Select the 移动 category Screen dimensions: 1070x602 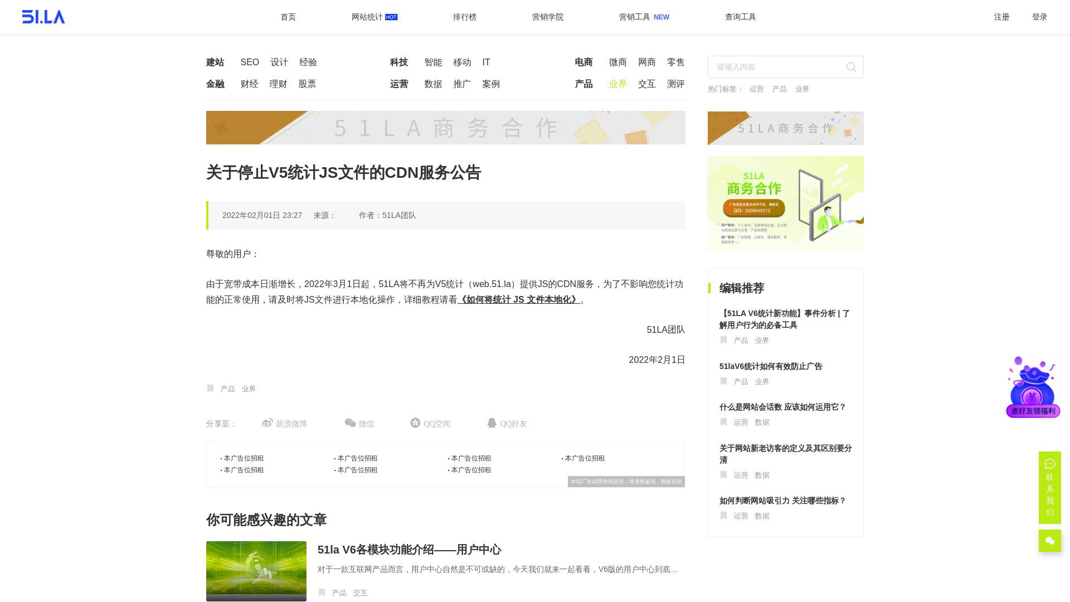(x=462, y=62)
